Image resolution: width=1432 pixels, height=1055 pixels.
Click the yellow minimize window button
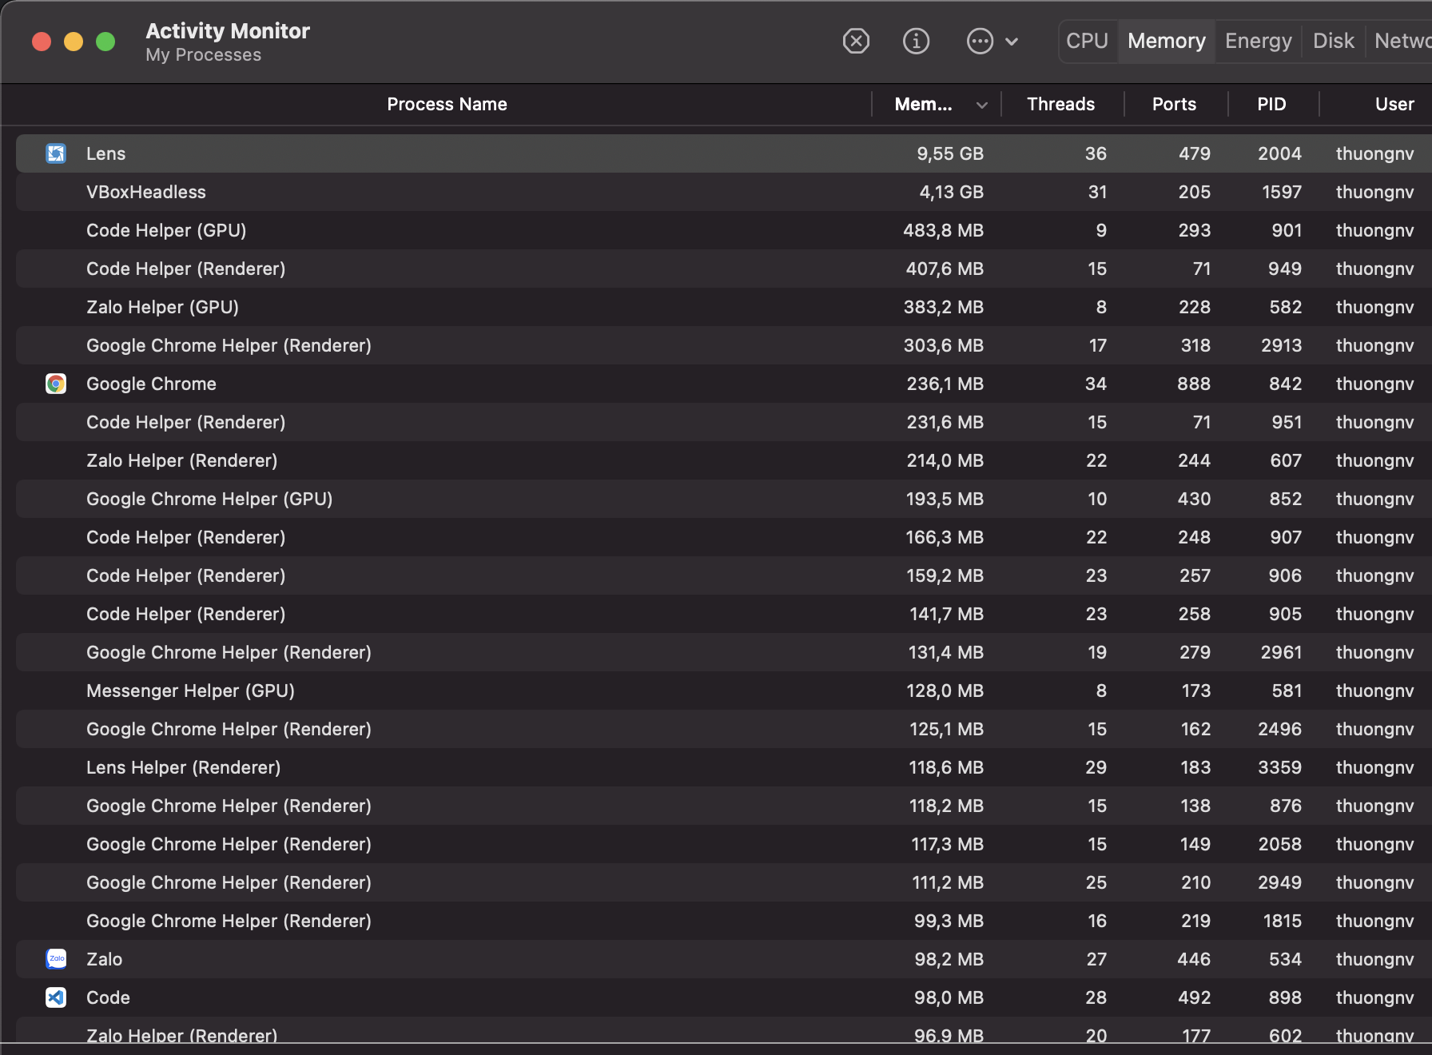(x=74, y=42)
